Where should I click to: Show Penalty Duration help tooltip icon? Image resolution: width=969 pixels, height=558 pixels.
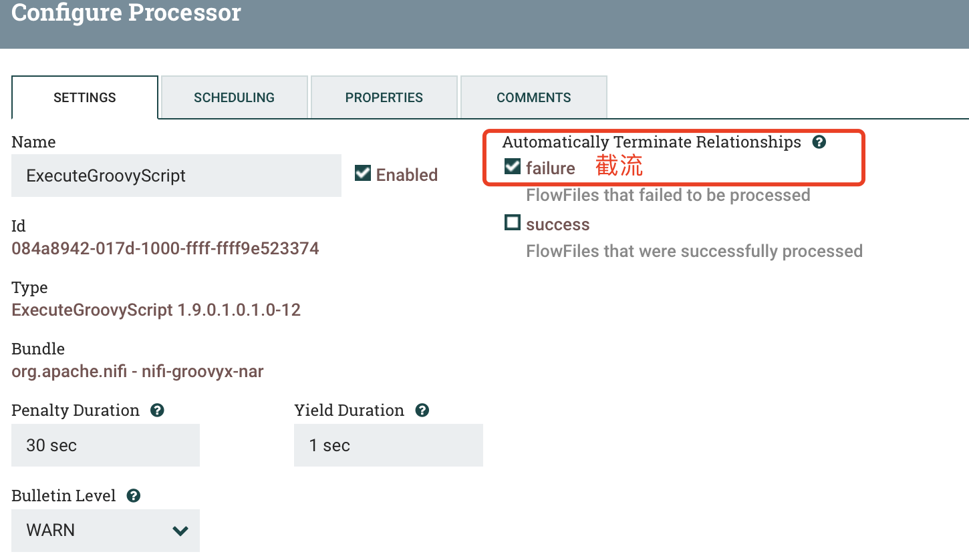pyautogui.click(x=157, y=410)
